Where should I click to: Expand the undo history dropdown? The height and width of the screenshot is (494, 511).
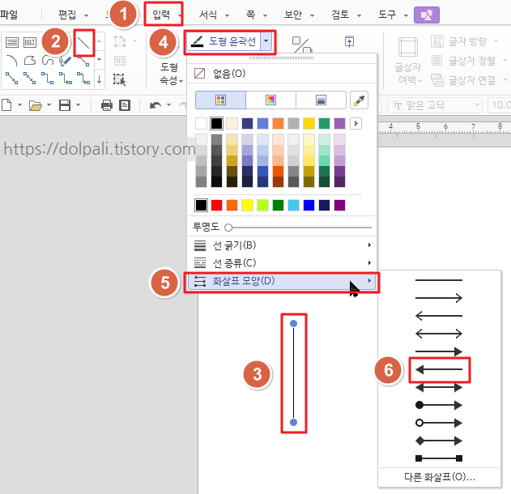click(168, 105)
